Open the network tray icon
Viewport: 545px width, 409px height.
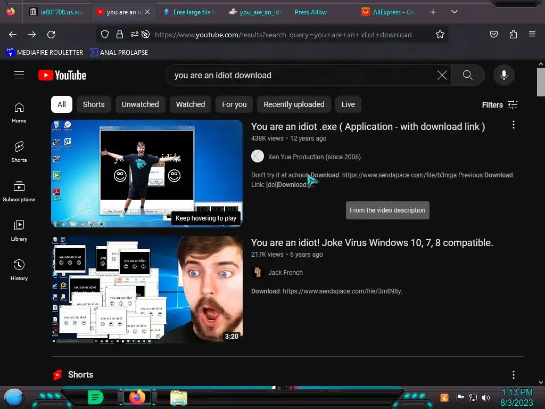(473, 397)
